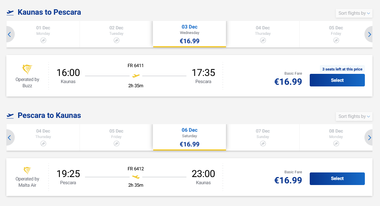Screen dimensions: 380x206
Task: Select the 16:00 Kaunas to Pescara flight
Action: (x=337, y=80)
